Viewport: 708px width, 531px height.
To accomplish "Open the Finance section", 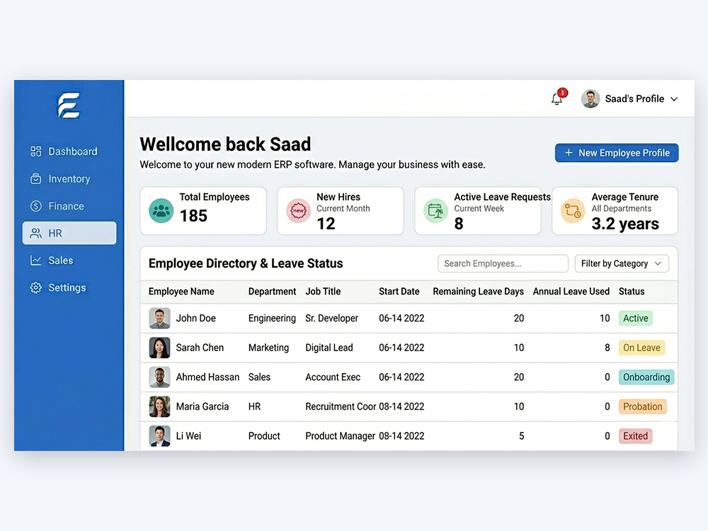I will [69, 206].
